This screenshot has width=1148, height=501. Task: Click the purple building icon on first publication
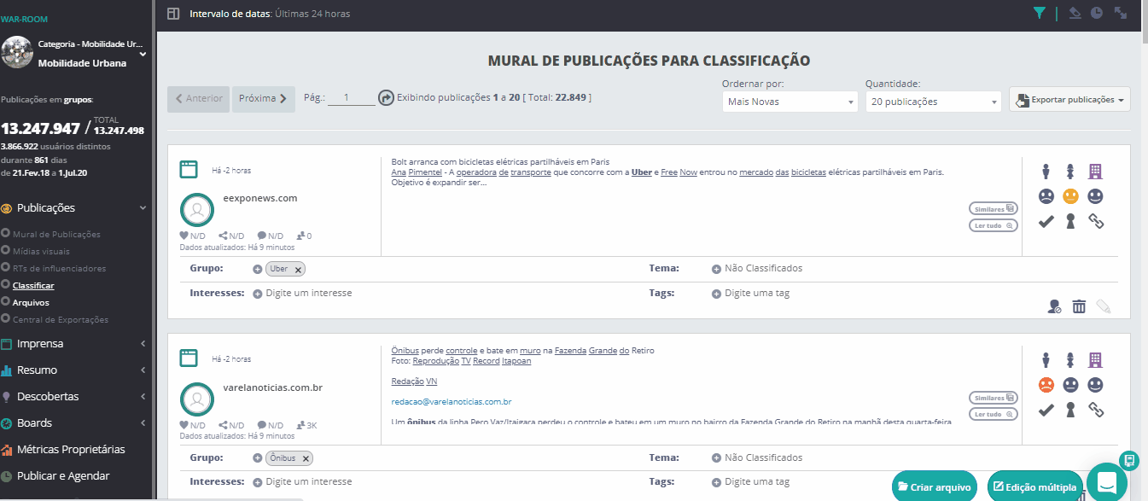pyautogui.click(x=1096, y=172)
